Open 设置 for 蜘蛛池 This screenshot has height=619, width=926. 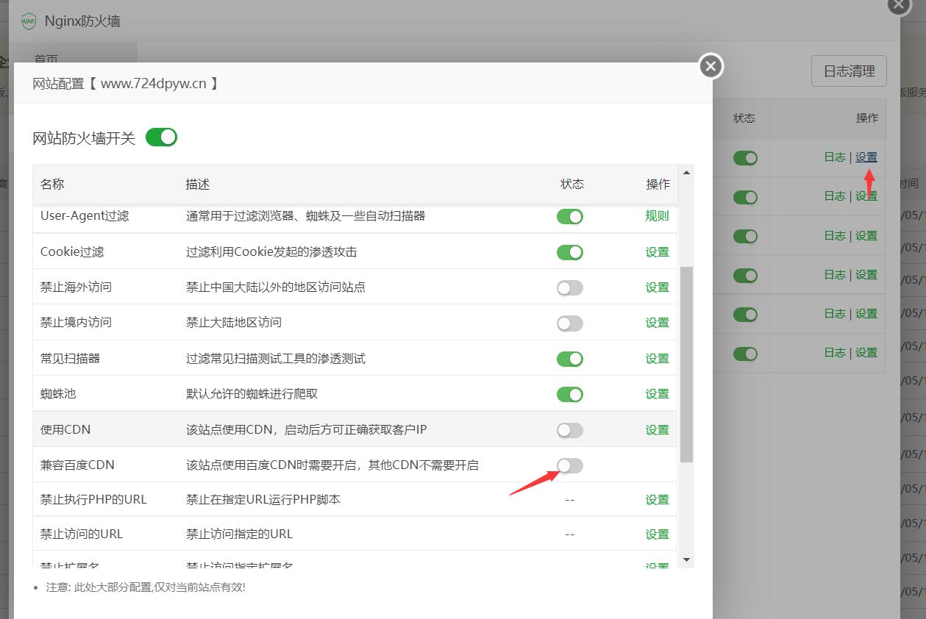click(x=658, y=394)
